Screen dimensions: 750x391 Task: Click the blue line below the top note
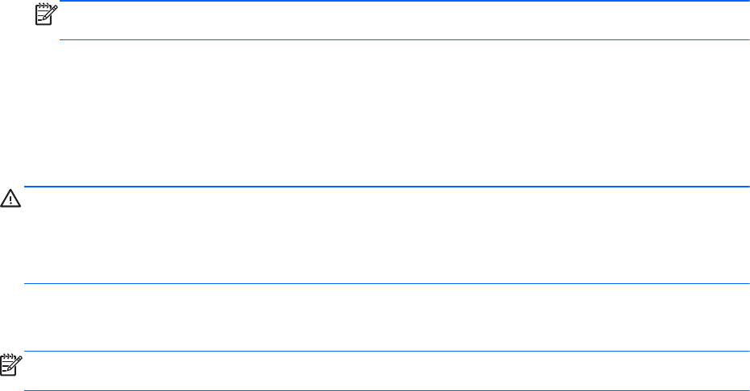[x=403, y=39]
